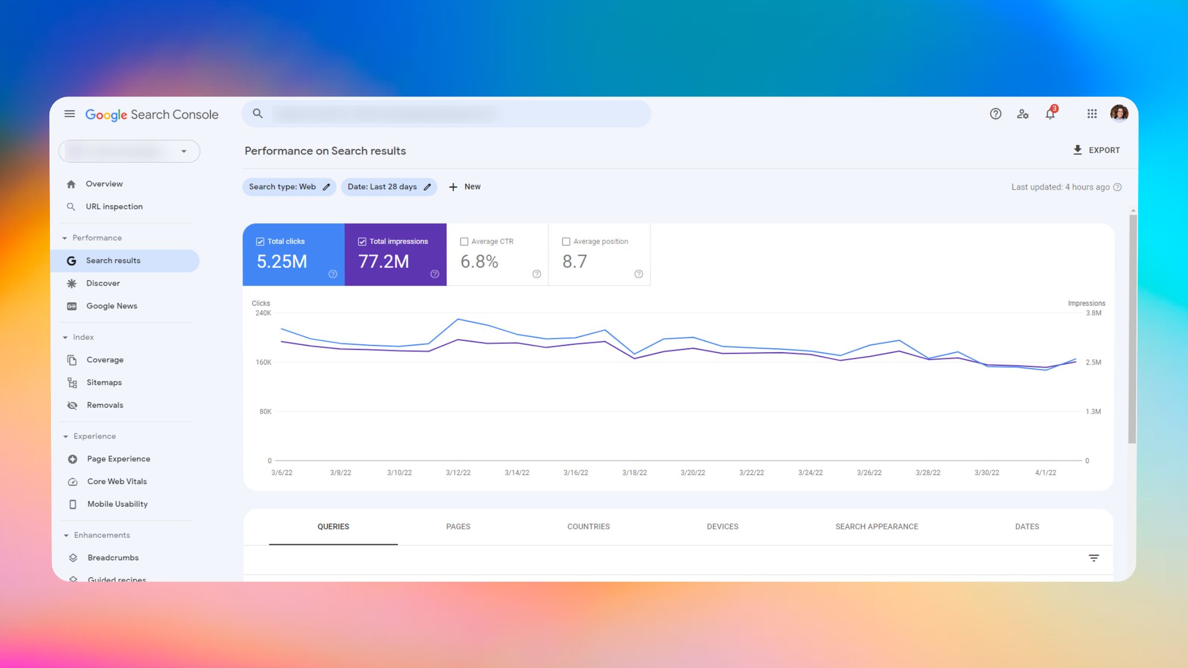Open the Google apps grid

point(1092,114)
